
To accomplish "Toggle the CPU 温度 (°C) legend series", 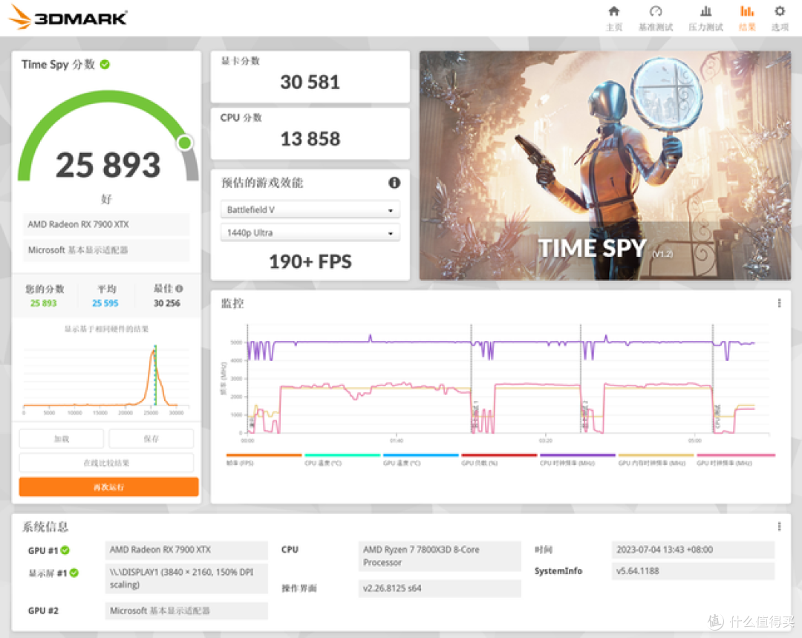I will click(x=342, y=460).
